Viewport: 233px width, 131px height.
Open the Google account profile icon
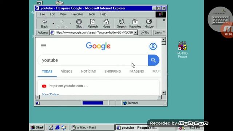[x=153, y=46]
